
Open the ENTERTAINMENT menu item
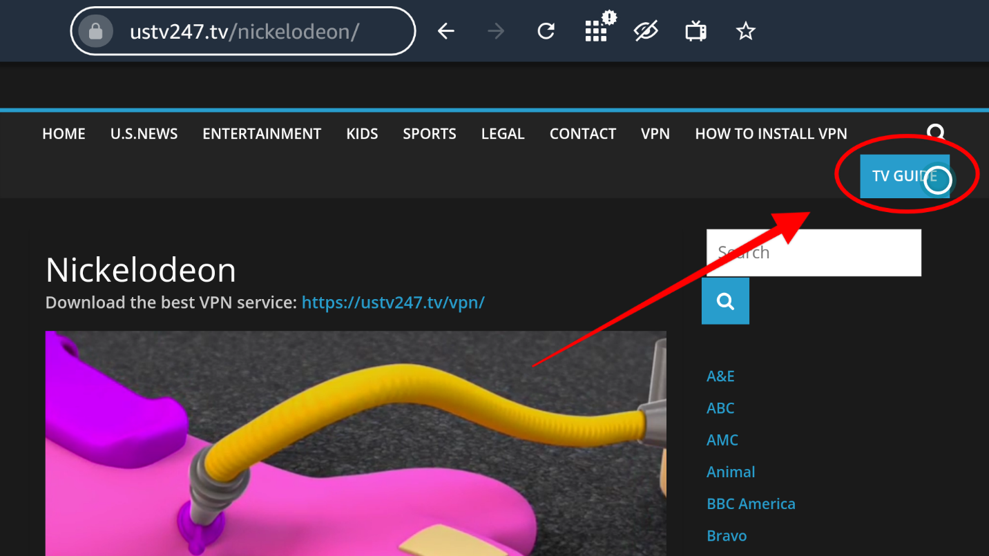(262, 134)
